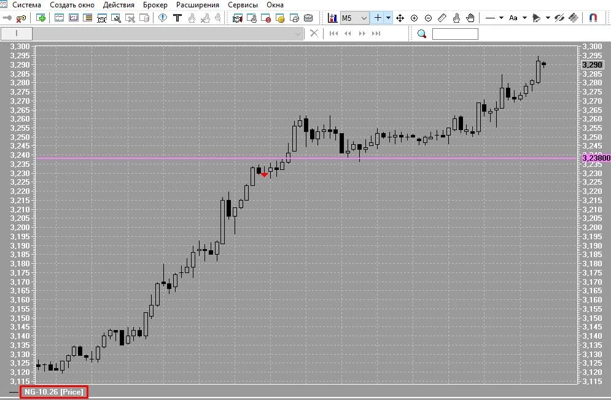Click the search input field
This screenshot has height=400, width=611.
(455, 34)
